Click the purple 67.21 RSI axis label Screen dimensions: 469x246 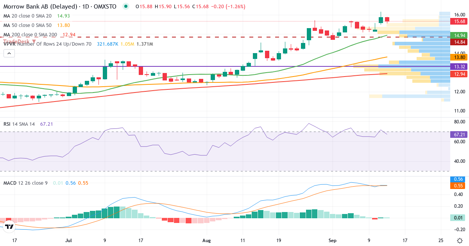(458, 134)
